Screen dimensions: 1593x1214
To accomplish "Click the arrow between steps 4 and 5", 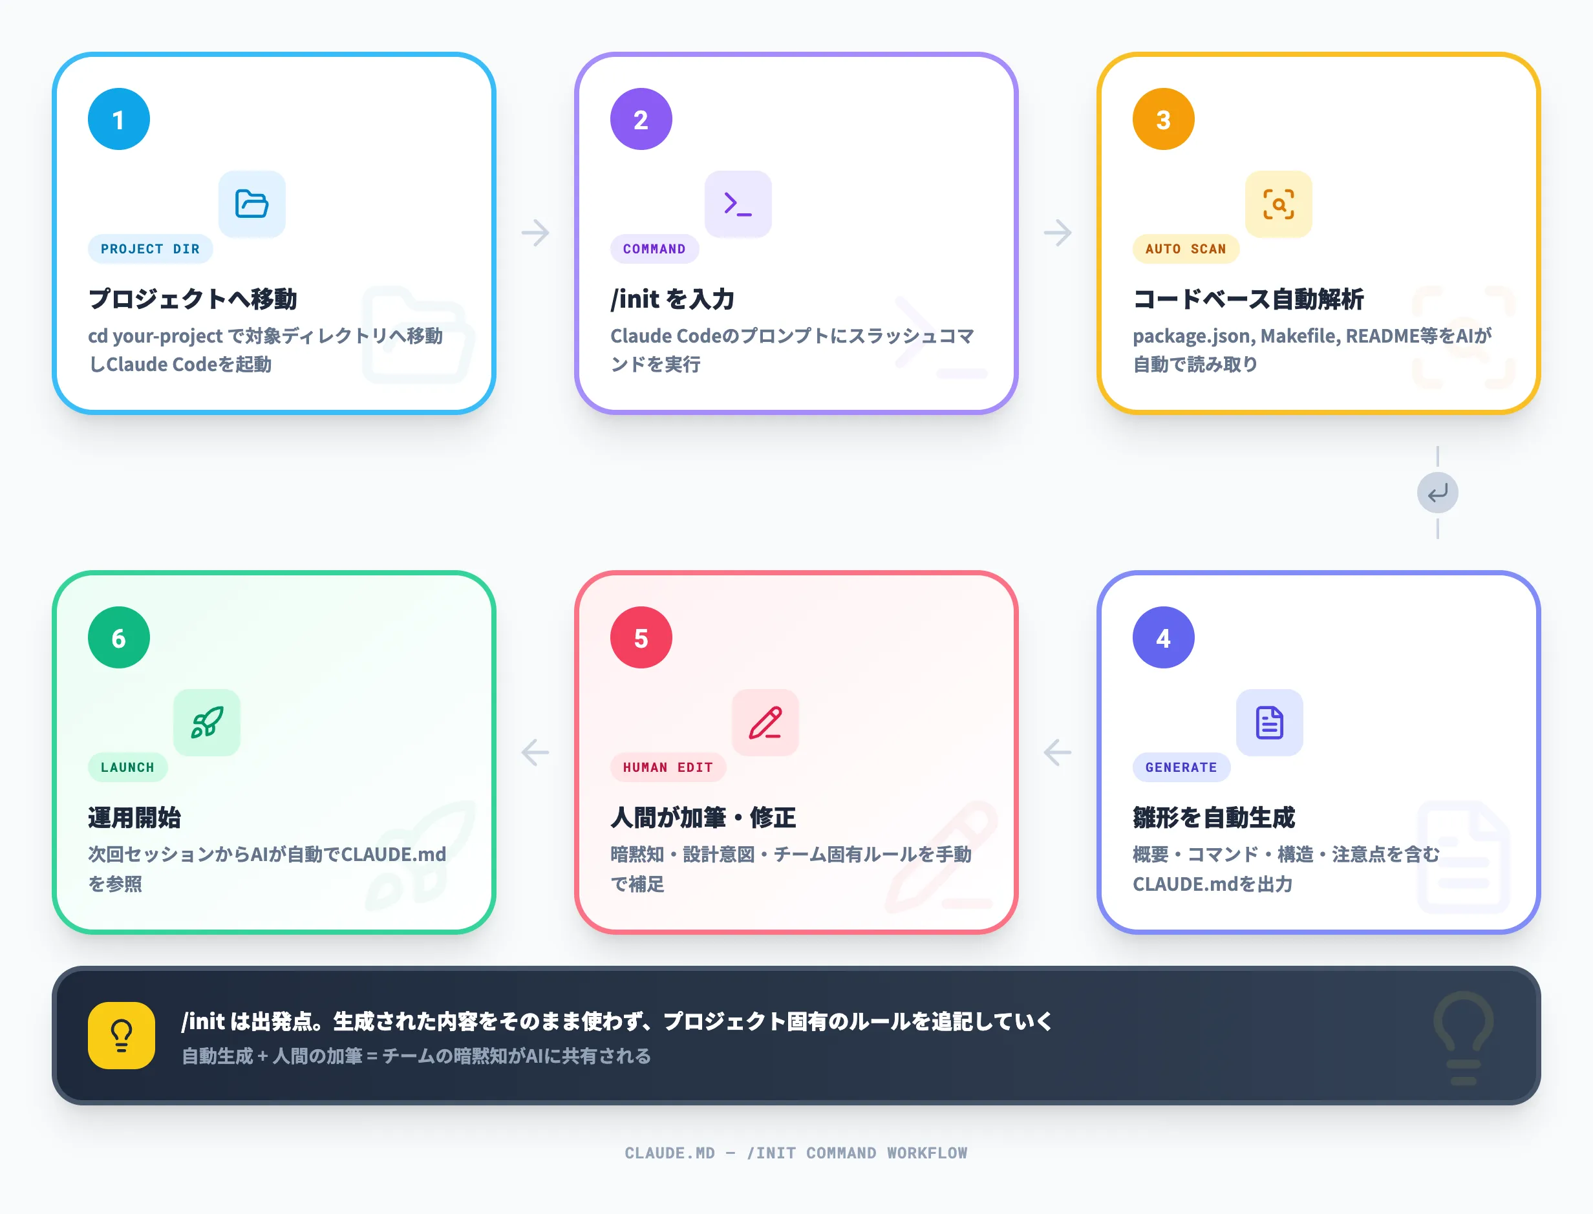I will click(x=1056, y=752).
